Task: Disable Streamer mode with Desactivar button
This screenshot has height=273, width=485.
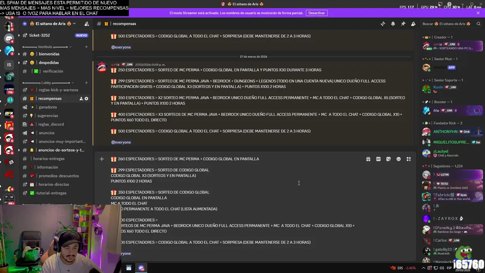Action: (316, 13)
